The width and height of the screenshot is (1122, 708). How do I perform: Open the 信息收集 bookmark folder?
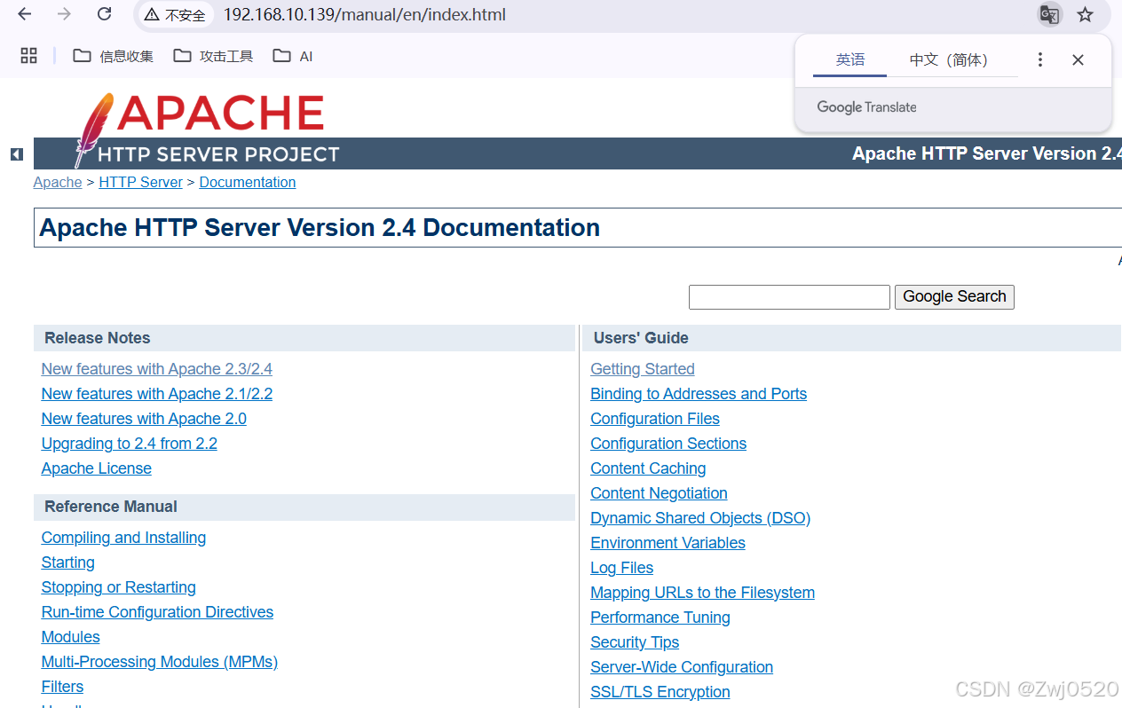pos(113,56)
